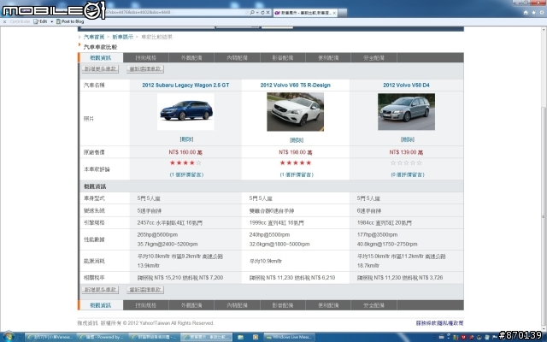The height and width of the screenshot is (342, 547).
Task: Click the NT$ 198.00 萬 price
Action: click(296, 152)
